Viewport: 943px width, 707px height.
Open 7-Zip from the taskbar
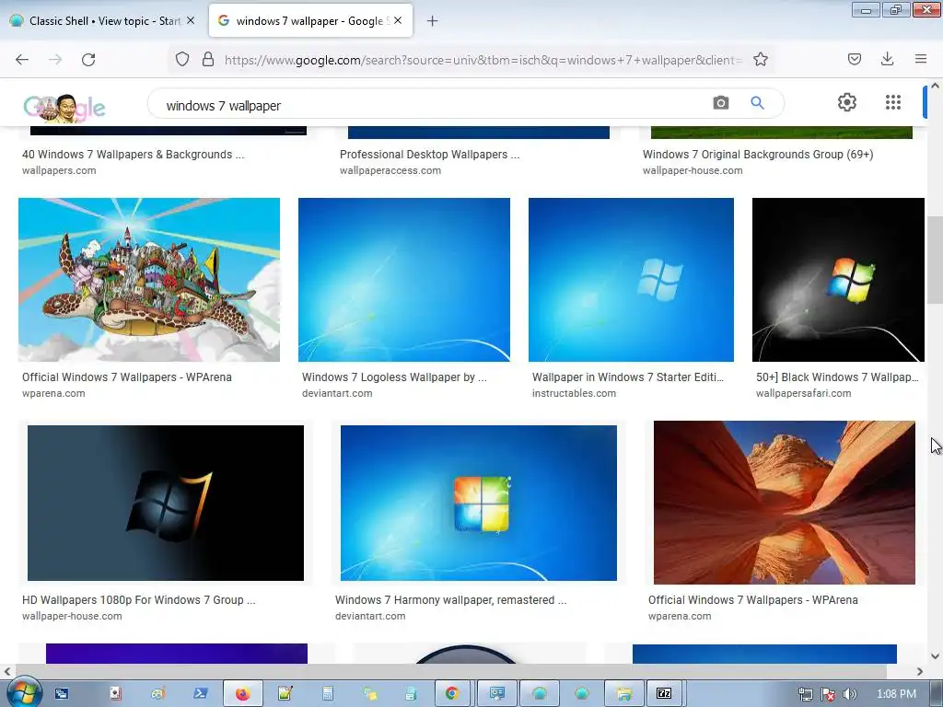click(664, 694)
